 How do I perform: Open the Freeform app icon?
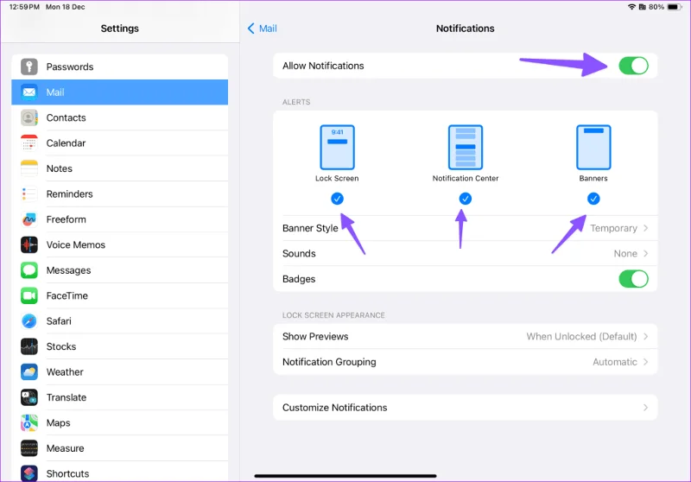tap(29, 219)
